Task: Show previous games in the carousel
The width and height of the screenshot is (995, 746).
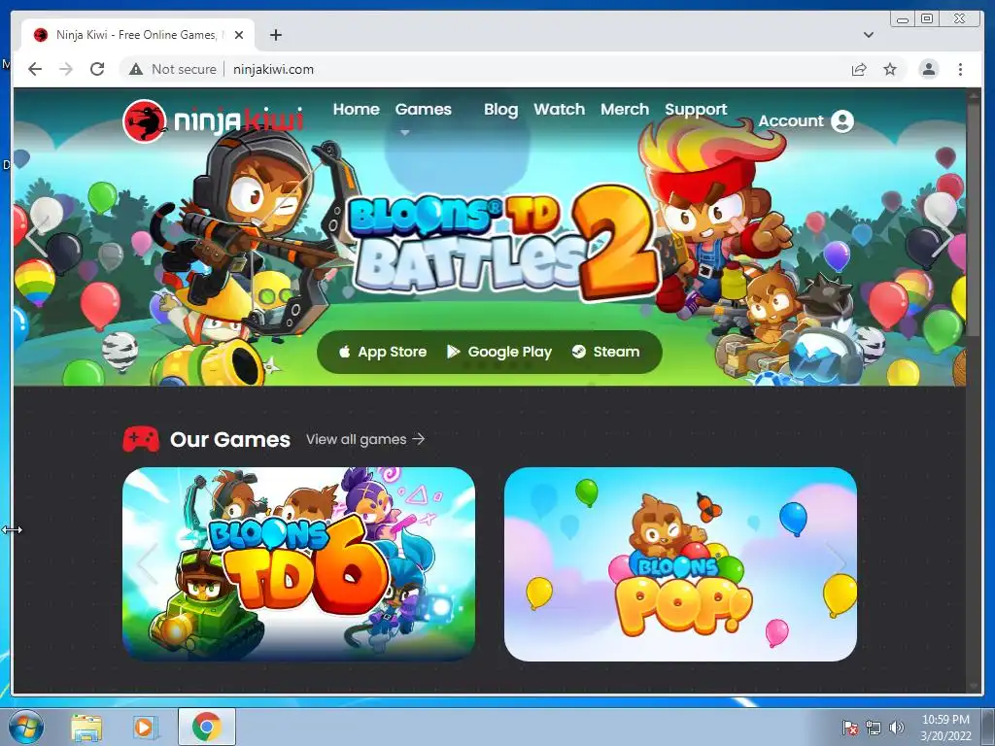Action: click(147, 563)
